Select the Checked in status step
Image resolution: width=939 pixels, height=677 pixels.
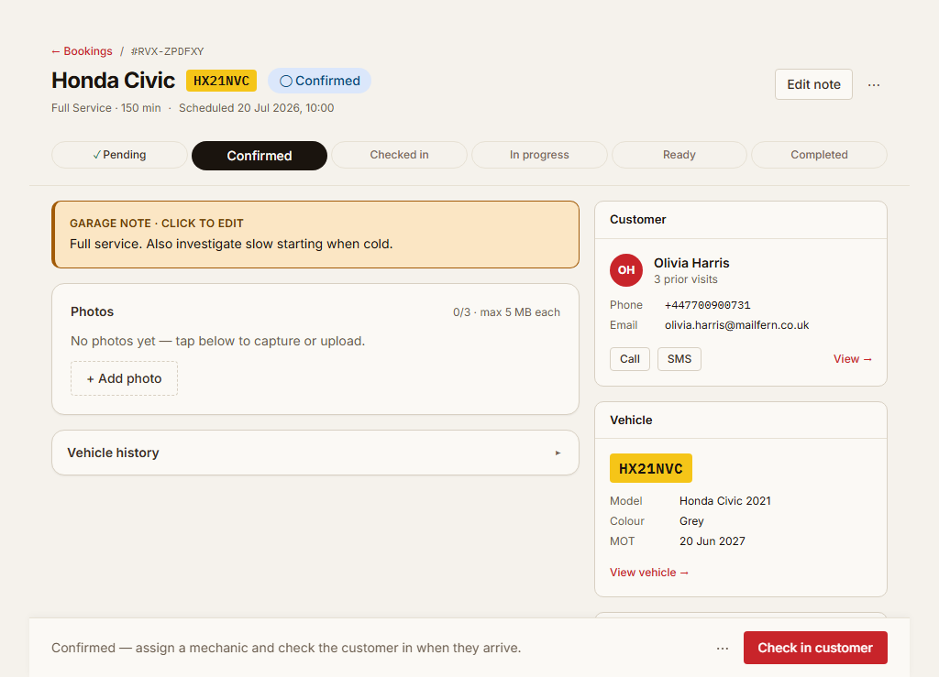[399, 155]
